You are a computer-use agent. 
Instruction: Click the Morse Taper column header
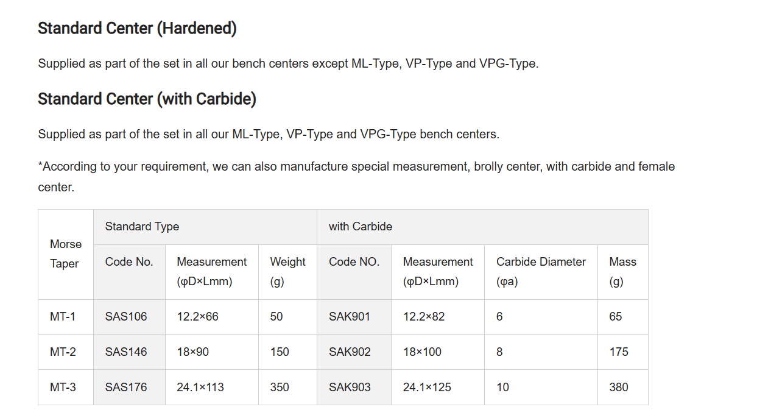tap(66, 254)
